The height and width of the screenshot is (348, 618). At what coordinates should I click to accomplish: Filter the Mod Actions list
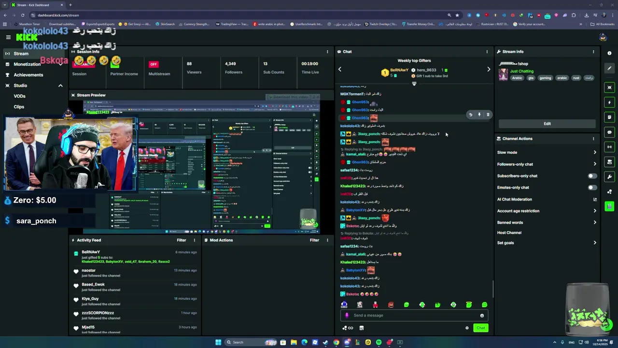(x=314, y=240)
